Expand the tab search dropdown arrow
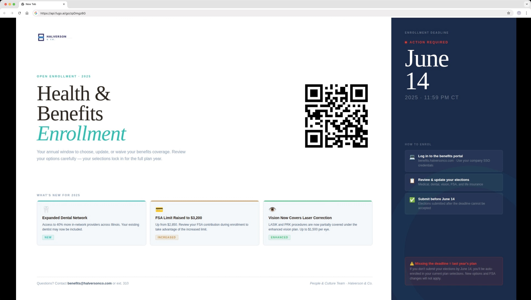The image size is (531, 300). 527,4
